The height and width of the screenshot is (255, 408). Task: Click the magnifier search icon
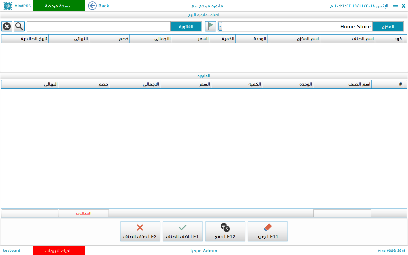pos(19,26)
